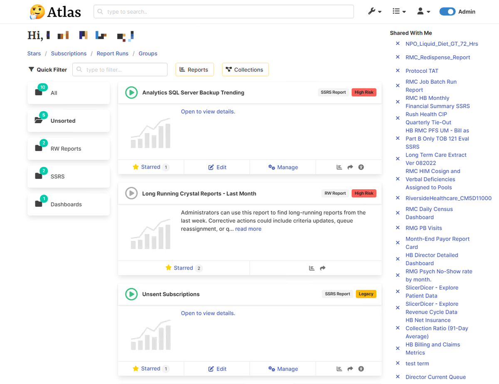Screen dimensions: 499x384
Task: Go to the Subscriptions tab
Action: (69, 54)
